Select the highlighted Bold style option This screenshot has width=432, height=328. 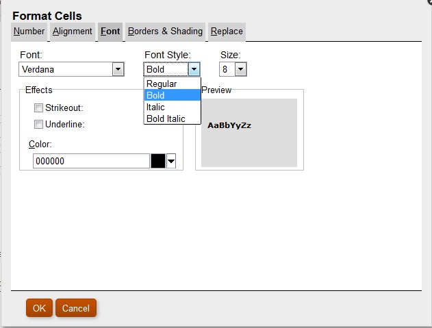pyautogui.click(x=156, y=95)
